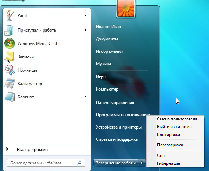Click the search magnifier icon
Screen dimensions: 209x171
point(80,163)
